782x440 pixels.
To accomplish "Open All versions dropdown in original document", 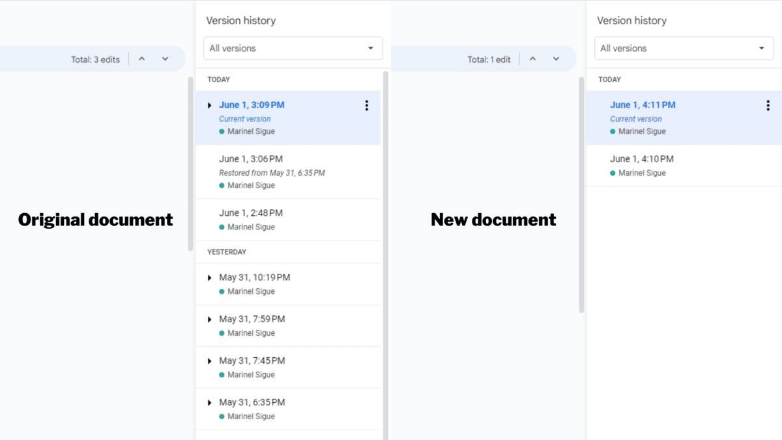I will [293, 48].
